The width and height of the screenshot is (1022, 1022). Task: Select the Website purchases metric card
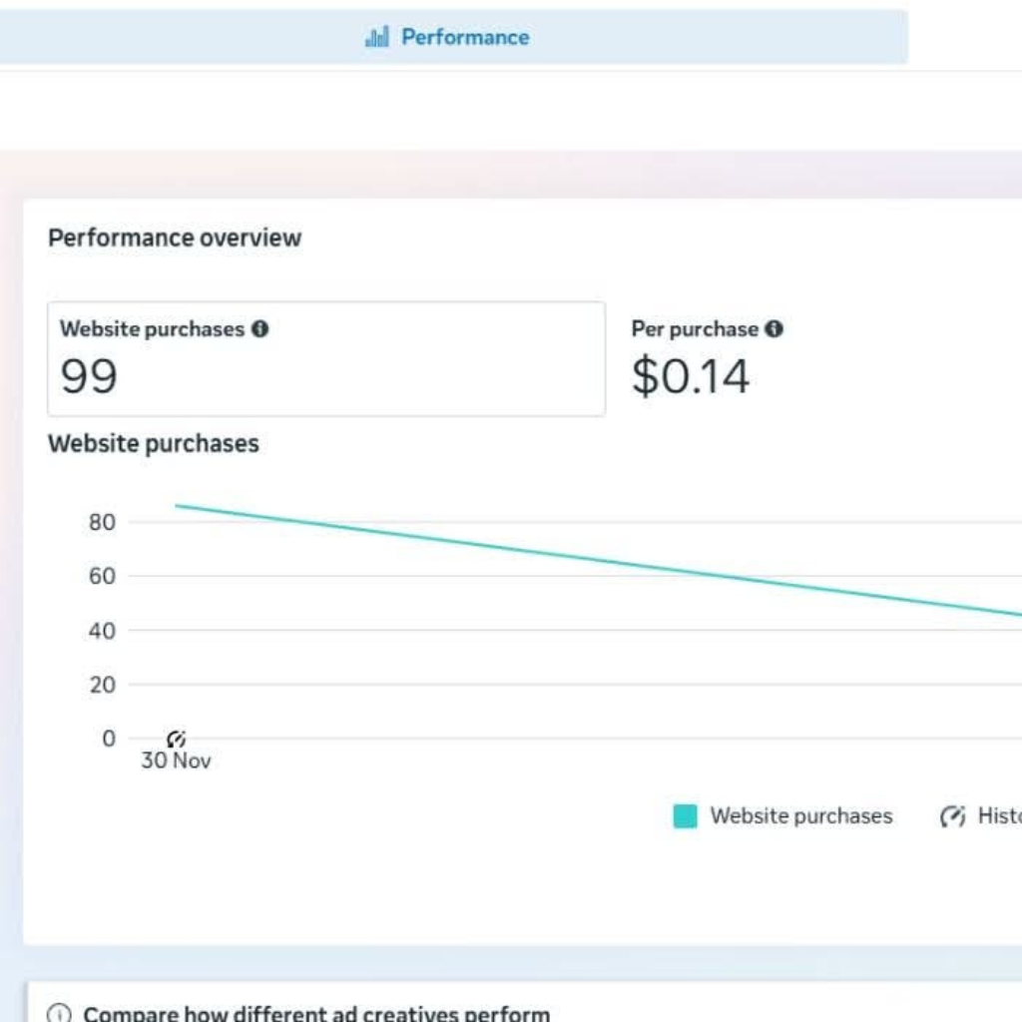pos(325,359)
